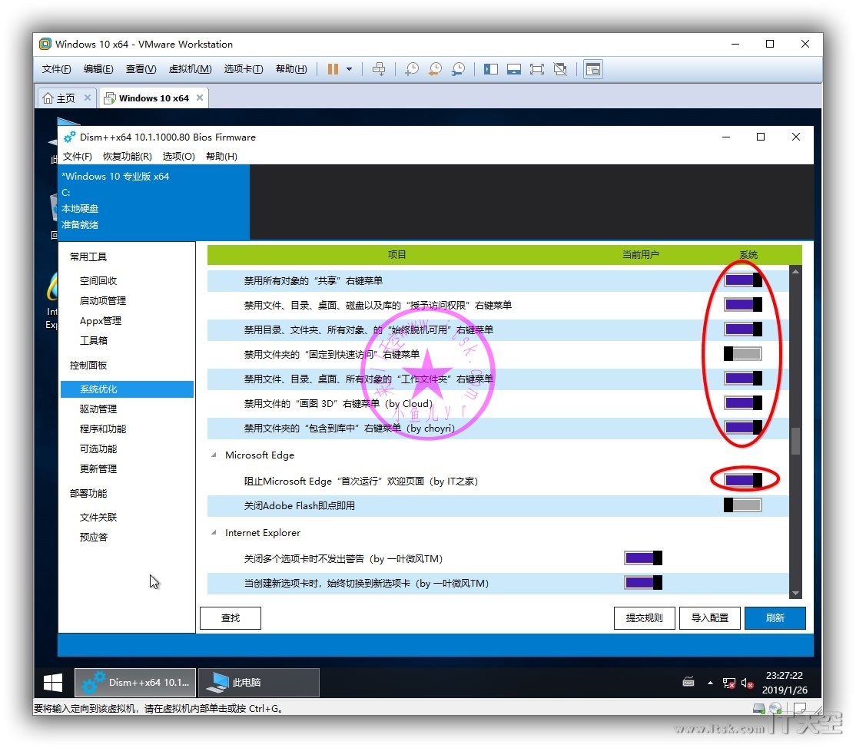Image resolution: width=856 pixels, height=748 pixels.
Task: Click the 提交规则 button
Action: click(644, 618)
